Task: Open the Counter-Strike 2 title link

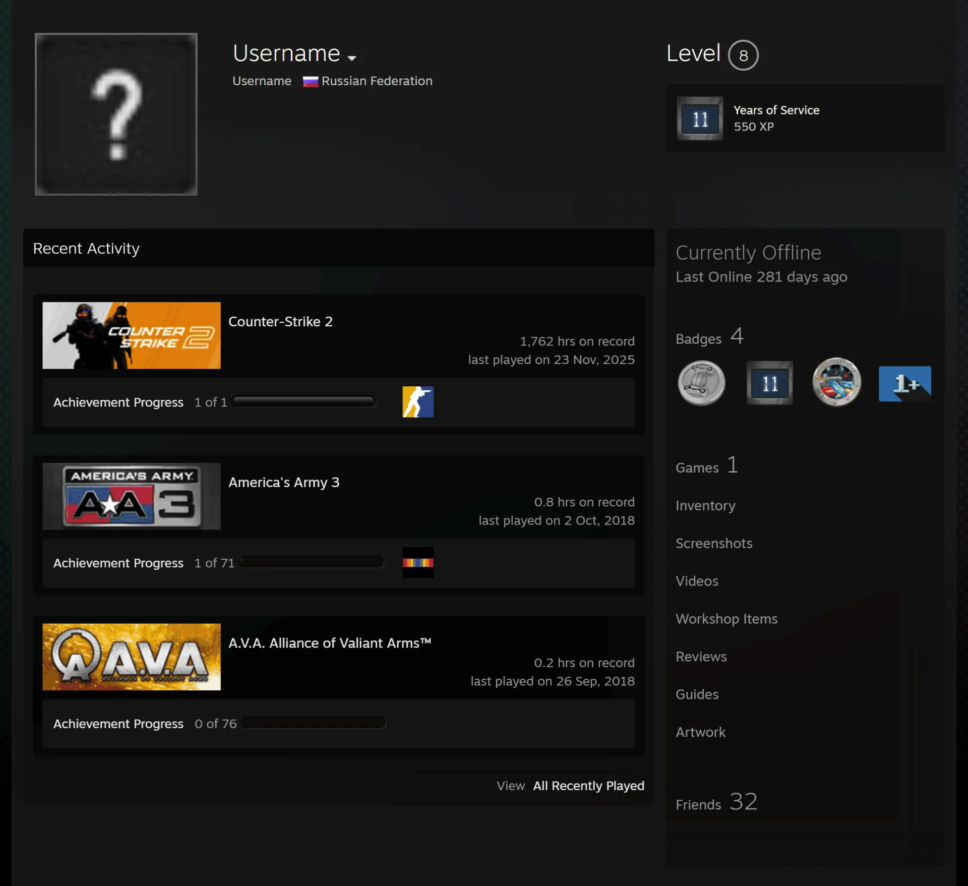Action: tap(280, 322)
